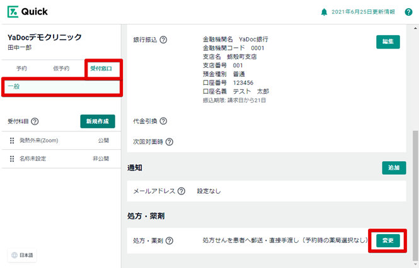
Task: Grab drag handle for 発熱外来(Zoom)
Action: click(11, 141)
